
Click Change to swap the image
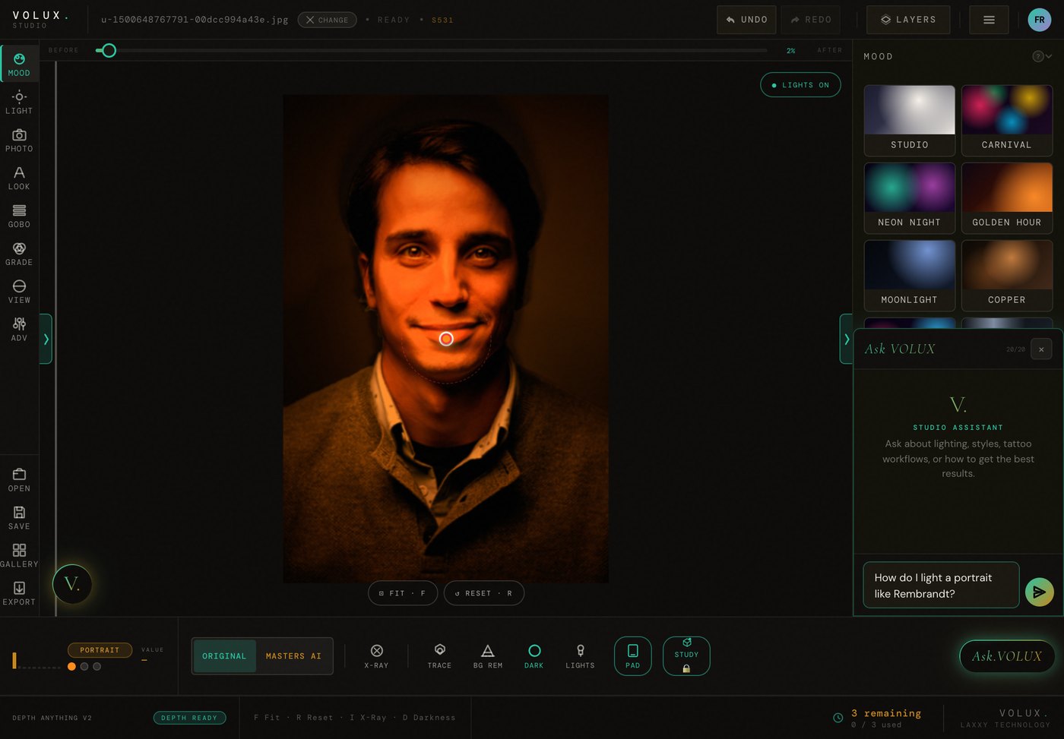(327, 20)
